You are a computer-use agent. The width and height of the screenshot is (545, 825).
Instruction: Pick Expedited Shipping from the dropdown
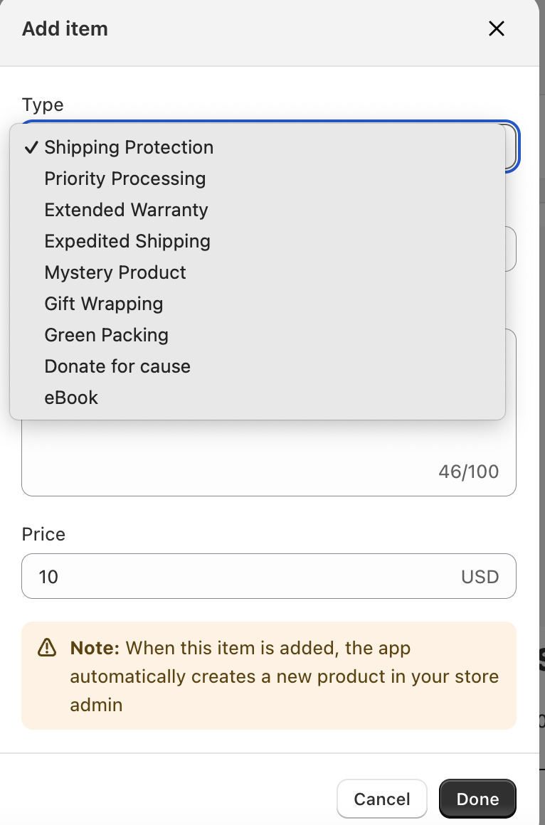click(127, 241)
